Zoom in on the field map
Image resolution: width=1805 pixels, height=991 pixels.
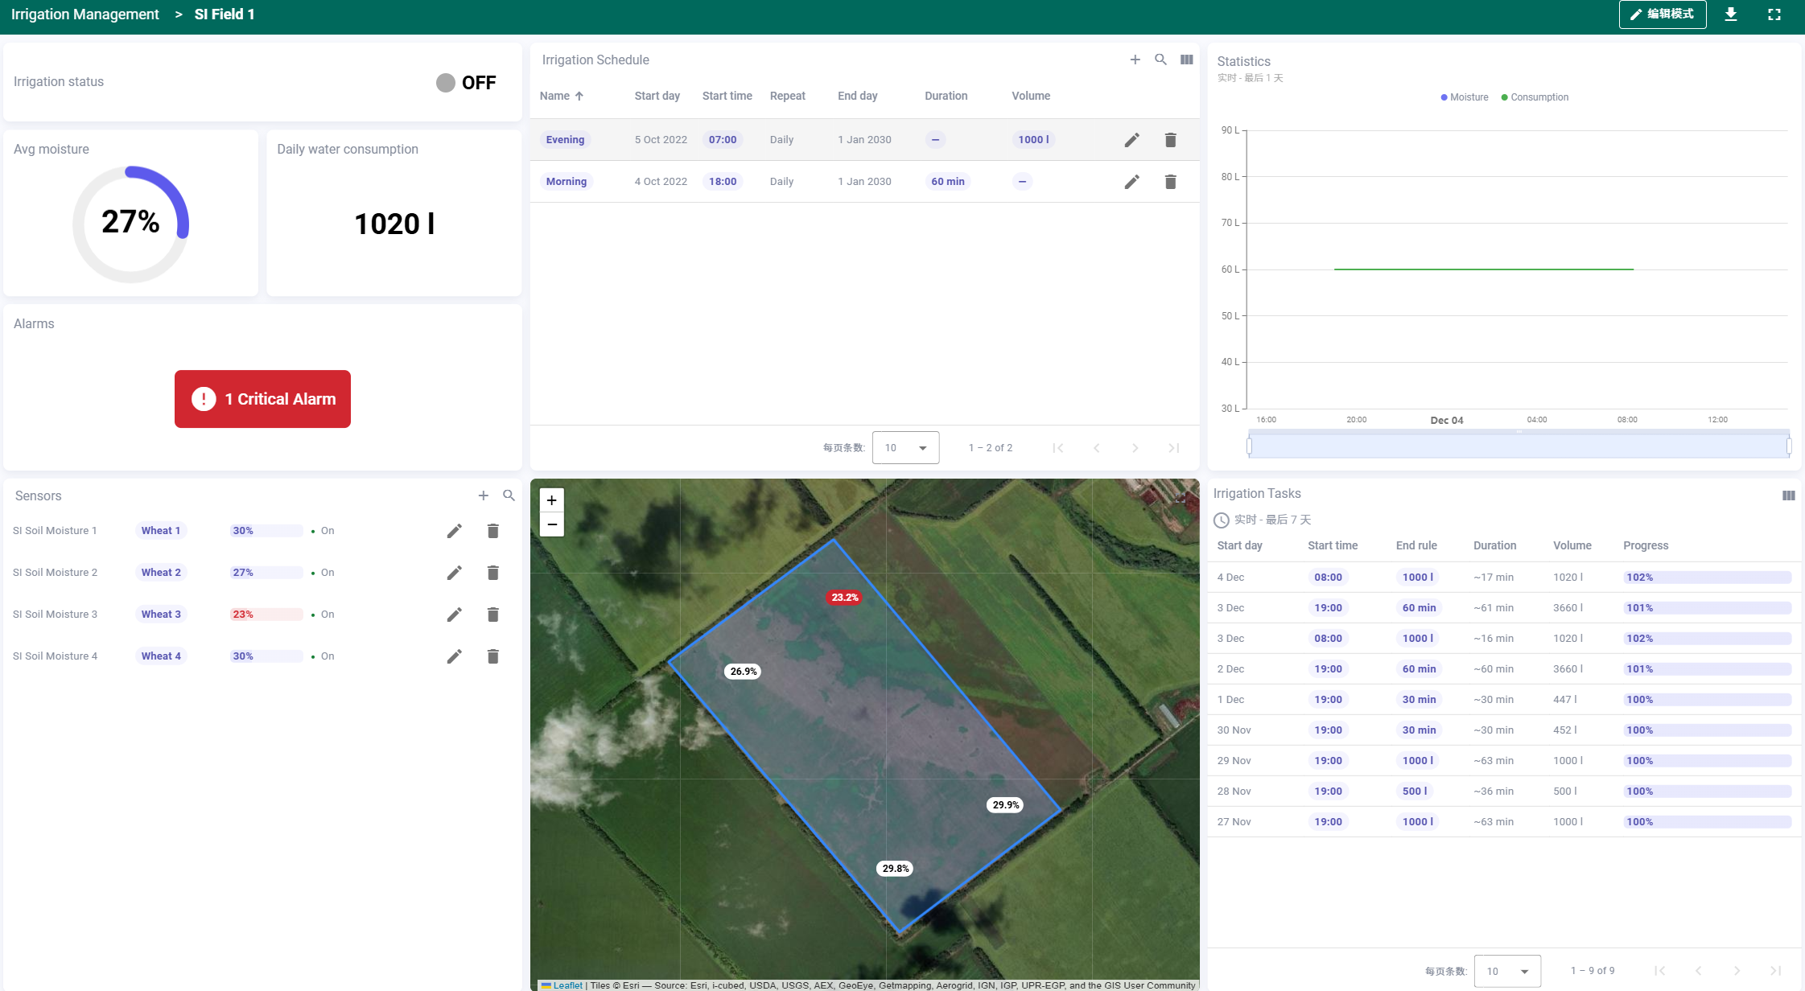[x=551, y=500]
